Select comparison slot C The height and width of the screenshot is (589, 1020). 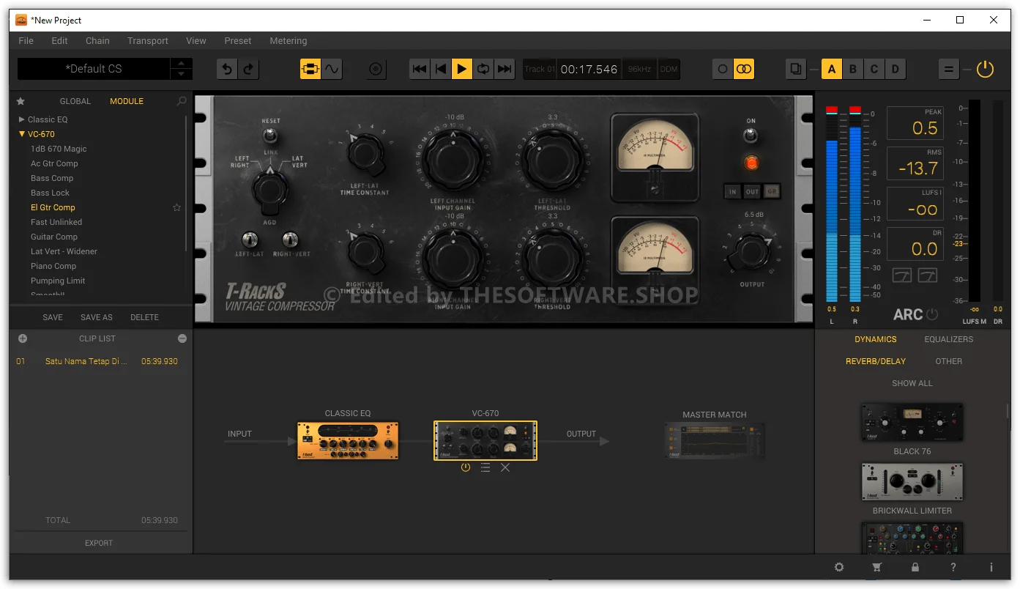coord(874,69)
